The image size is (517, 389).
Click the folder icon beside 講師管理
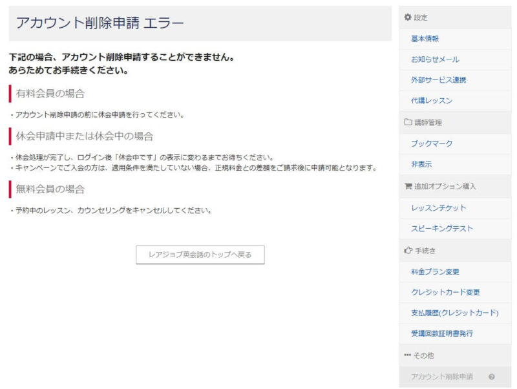click(408, 122)
